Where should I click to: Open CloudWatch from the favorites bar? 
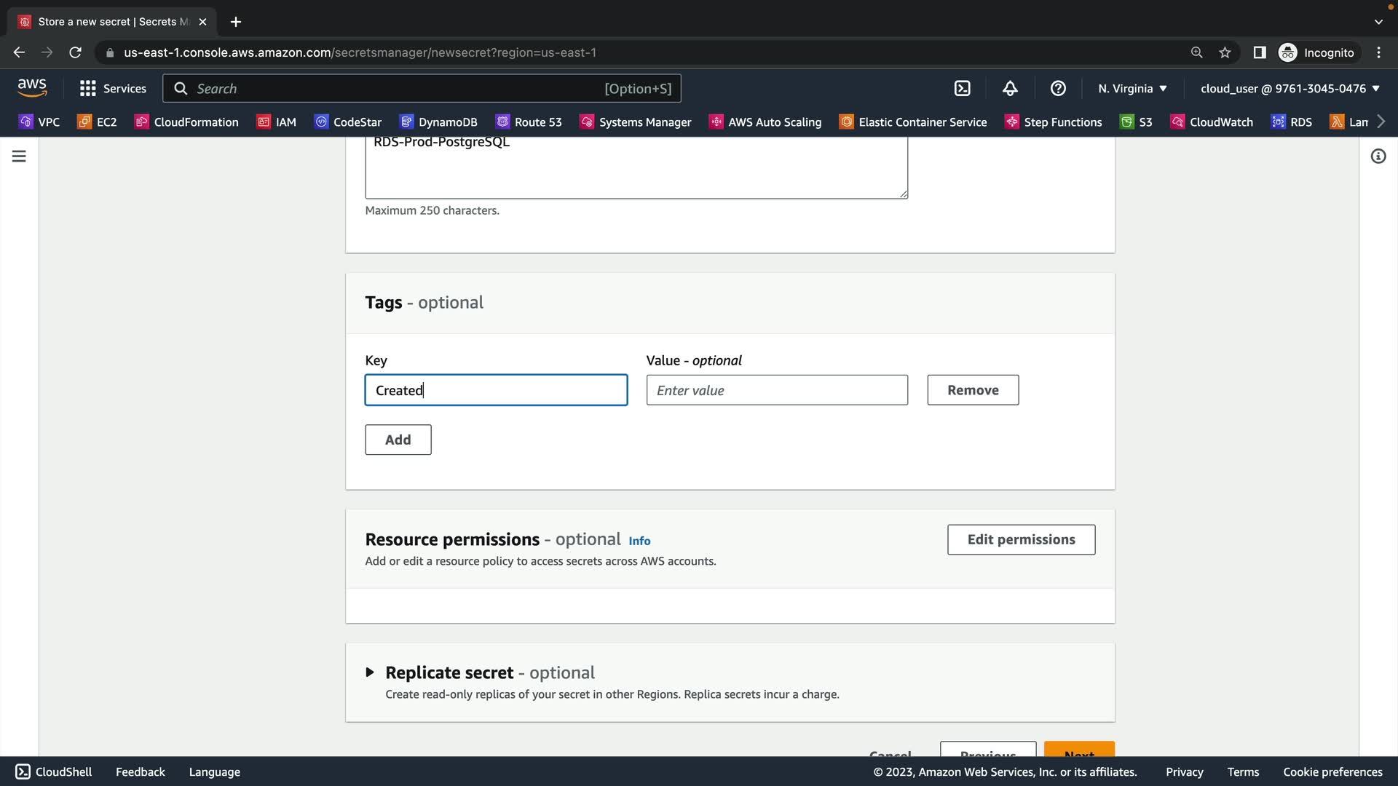click(x=1212, y=122)
